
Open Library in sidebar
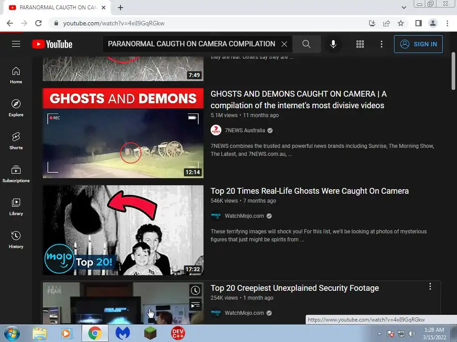pos(16,207)
